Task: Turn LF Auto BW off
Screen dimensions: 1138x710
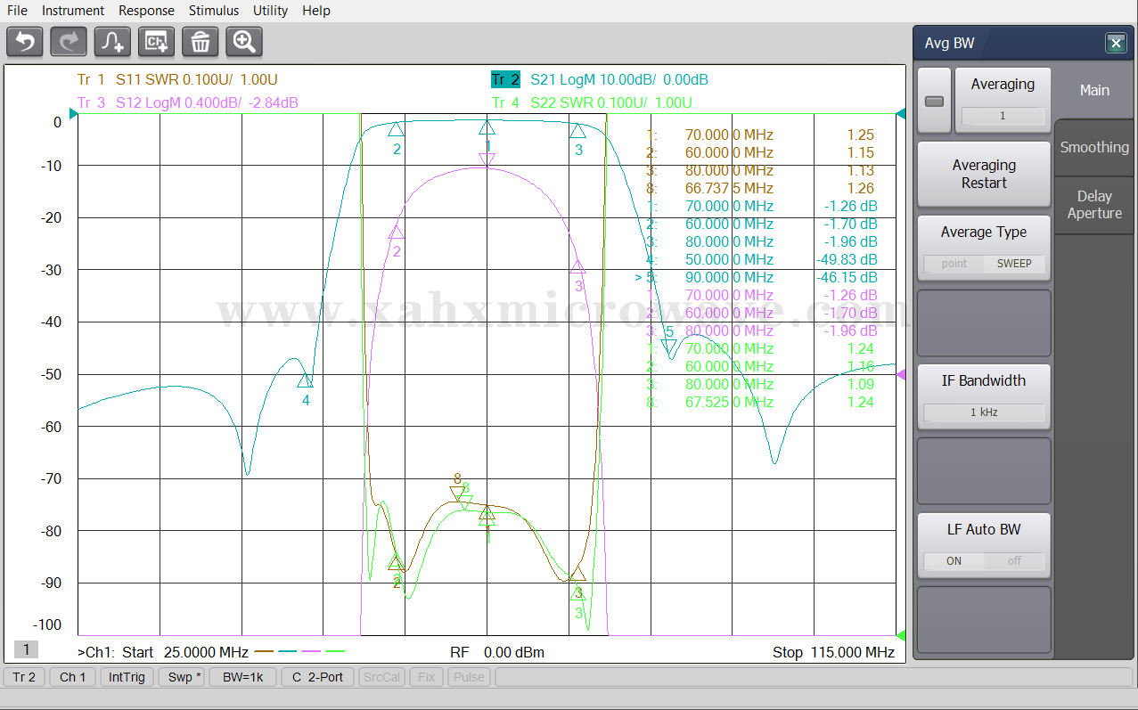Action: [x=1014, y=561]
